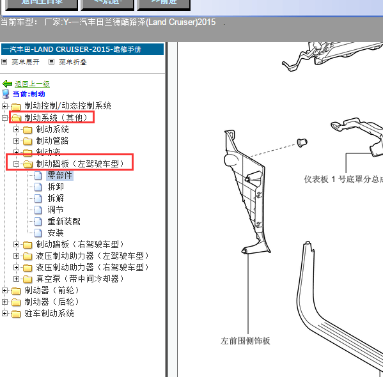Click folder icon of 制动器（前轮）

[16, 290]
